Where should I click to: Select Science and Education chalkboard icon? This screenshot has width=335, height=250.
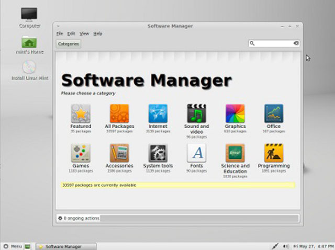click(x=235, y=153)
